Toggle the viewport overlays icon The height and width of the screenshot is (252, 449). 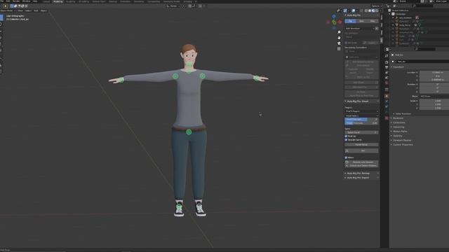tap(354, 10)
